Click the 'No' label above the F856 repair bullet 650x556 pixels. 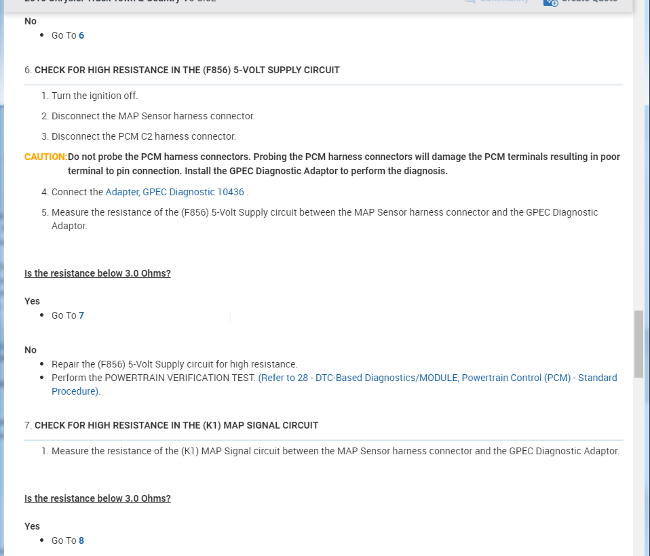(31, 350)
